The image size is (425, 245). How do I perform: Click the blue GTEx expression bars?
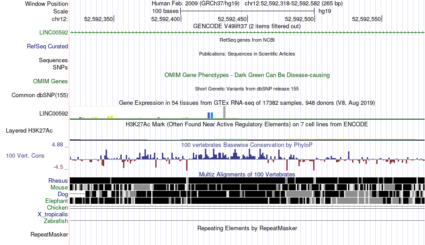(210, 115)
